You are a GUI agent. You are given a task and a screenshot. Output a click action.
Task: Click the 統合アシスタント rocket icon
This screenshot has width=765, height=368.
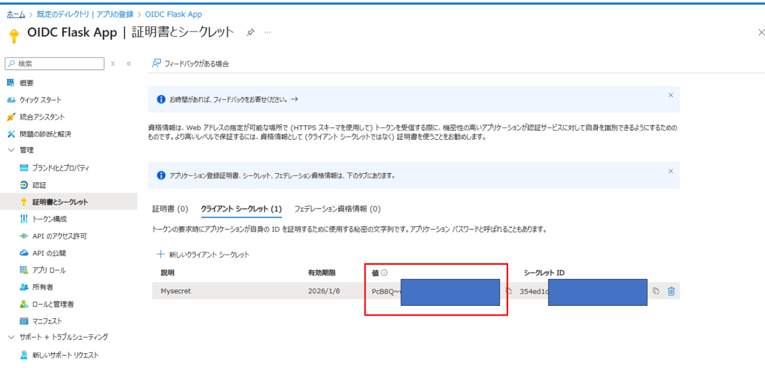[10, 117]
